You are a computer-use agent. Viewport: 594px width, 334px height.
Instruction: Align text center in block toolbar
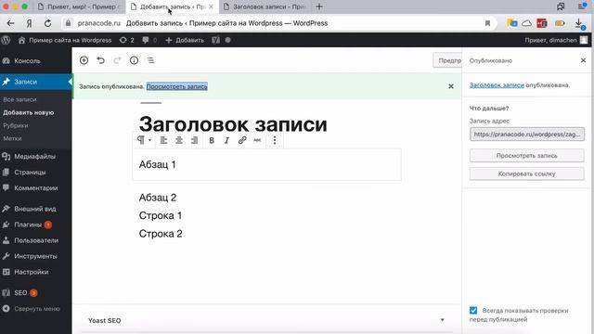179,140
